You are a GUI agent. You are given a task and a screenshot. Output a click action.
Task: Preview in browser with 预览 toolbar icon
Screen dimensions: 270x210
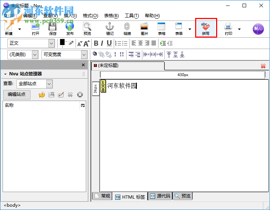click(x=87, y=29)
